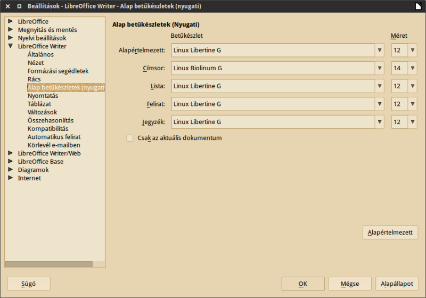Open Alapértelmezett size dropdown arrow
Viewport: 426px width, 298px height.
(x=412, y=50)
